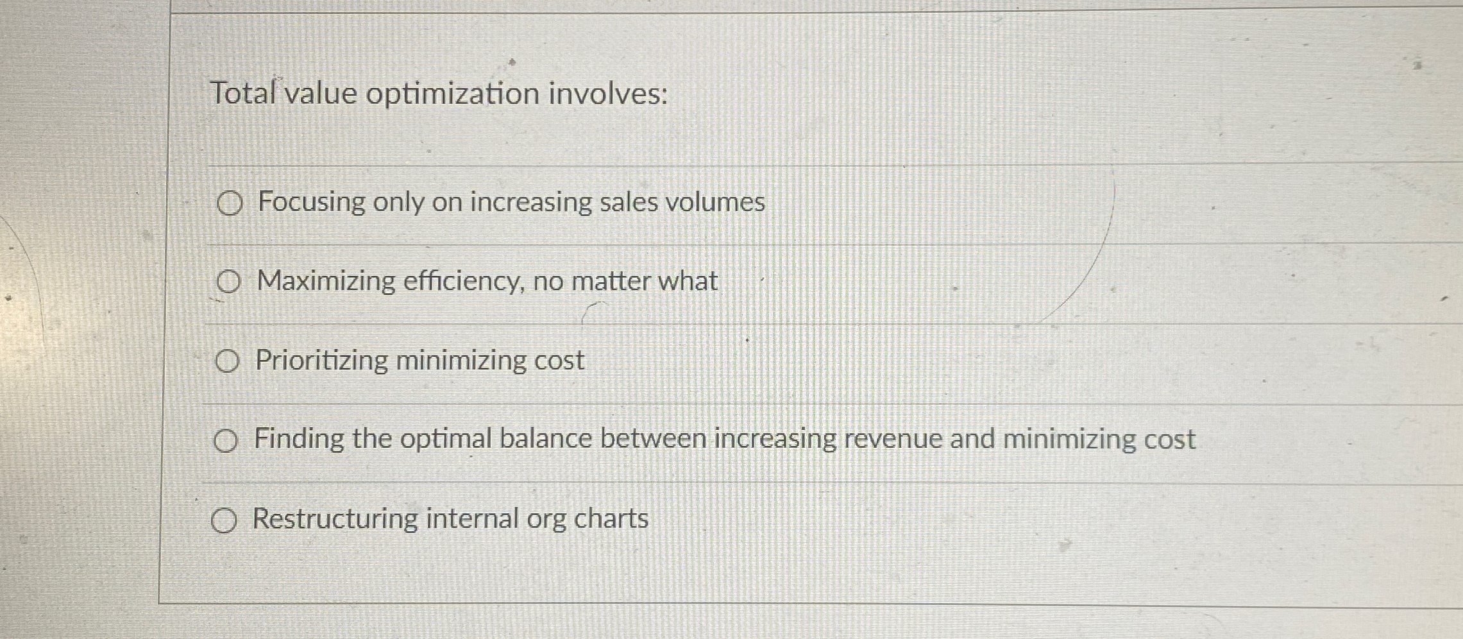The height and width of the screenshot is (639, 1463).
Task: Click the answer text 'Restructuring internal org charts'
Action: point(450,520)
